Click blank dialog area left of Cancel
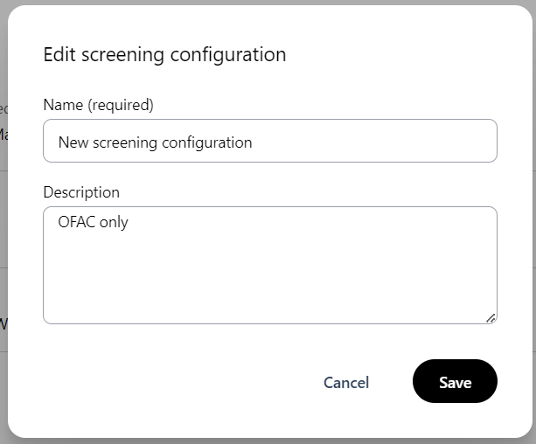The image size is (536, 444). [175, 383]
